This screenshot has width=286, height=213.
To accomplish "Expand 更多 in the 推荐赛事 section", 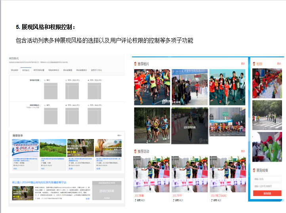I will tap(119, 136).
